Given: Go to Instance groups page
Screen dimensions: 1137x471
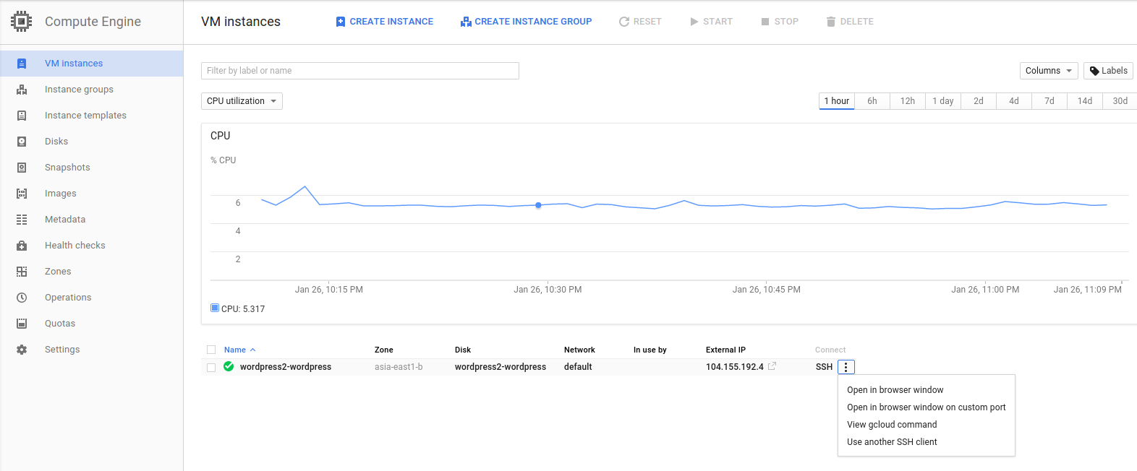Looking at the screenshot, I should pyautogui.click(x=79, y=90).
